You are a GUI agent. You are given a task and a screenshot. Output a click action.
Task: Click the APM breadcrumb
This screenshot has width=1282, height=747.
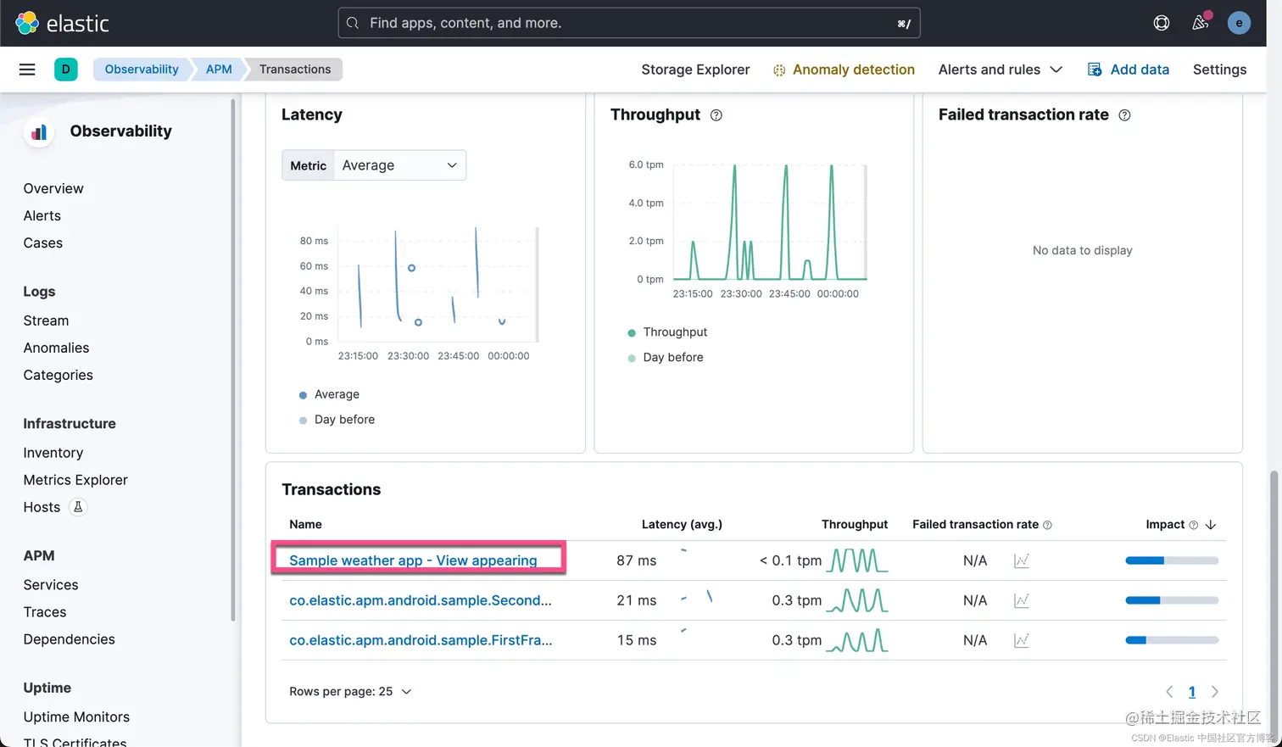point(219,70)
